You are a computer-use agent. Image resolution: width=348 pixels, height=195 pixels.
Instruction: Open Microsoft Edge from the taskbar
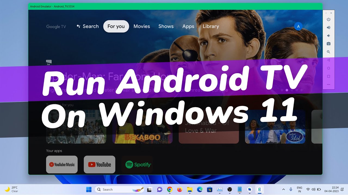[200, 190]
